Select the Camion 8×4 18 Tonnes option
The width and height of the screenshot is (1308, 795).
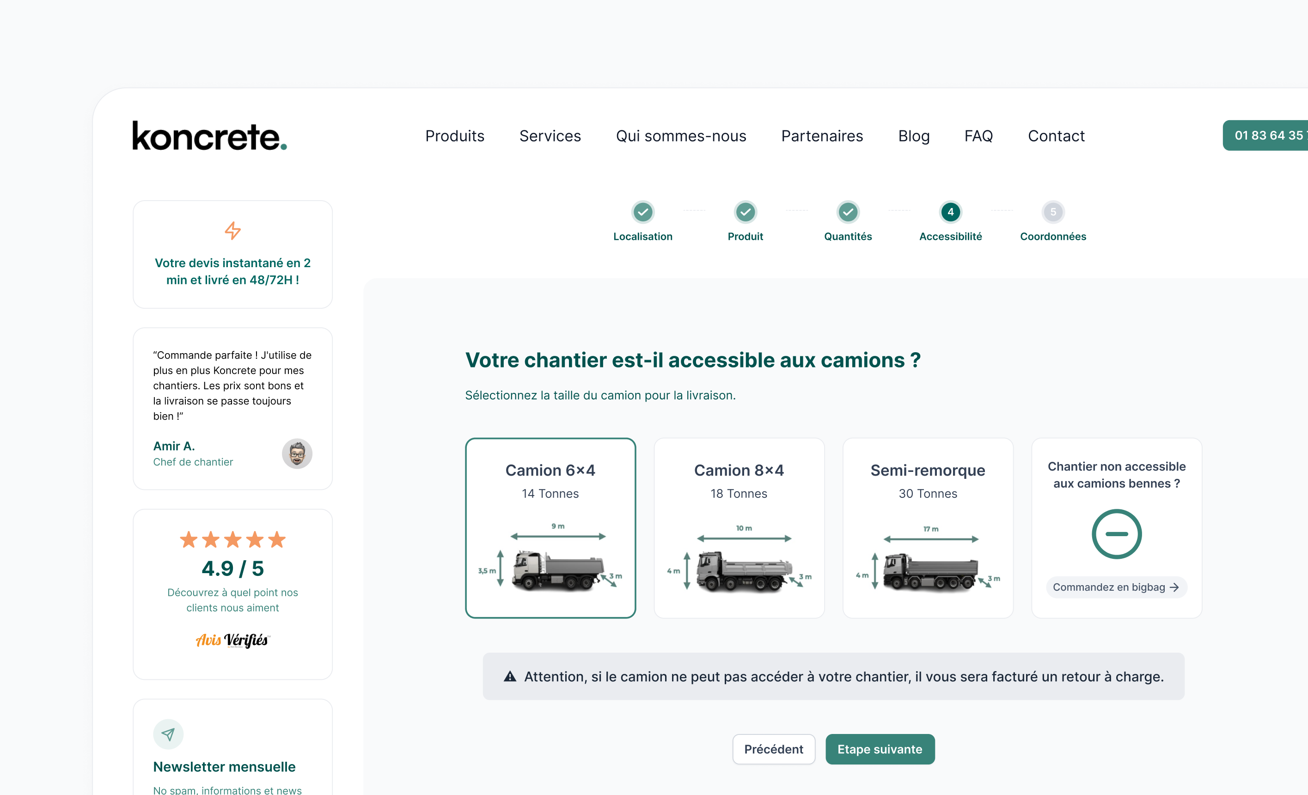click(x=739, y=528)
